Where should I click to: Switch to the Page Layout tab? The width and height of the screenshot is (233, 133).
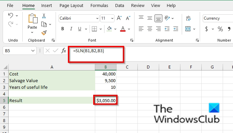coord(71,6)
